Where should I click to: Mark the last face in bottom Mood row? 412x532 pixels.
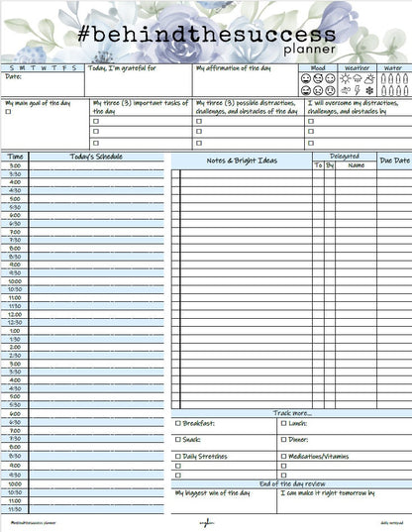coord(330,90)
